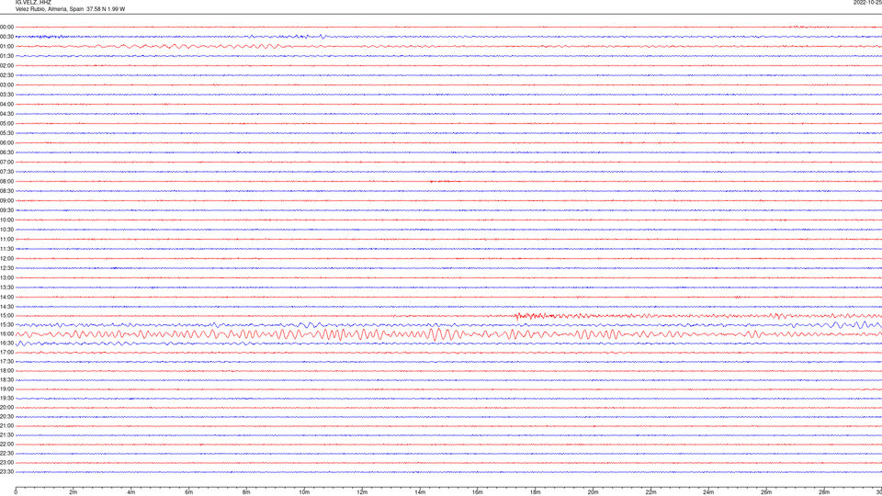Click the small red burst on the 08:00 trace
Viewport: 882px width, 496px height.
point(445,181)
